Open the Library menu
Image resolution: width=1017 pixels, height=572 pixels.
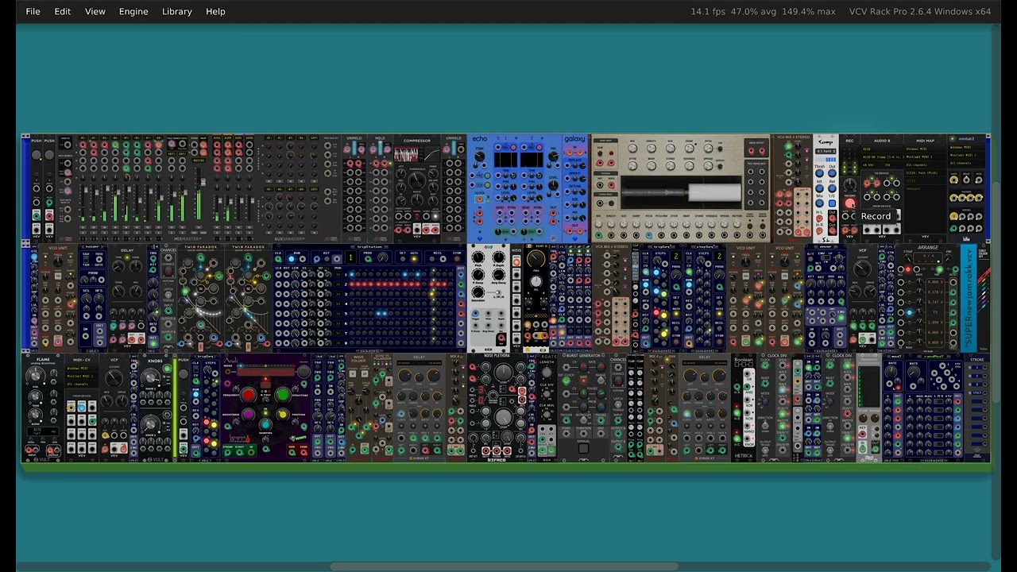(x=176, y=11)
